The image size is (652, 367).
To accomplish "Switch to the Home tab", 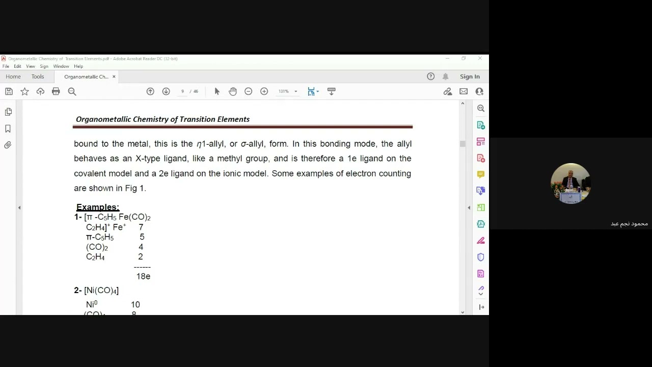I will pyautogui.click(x=13, y=76).
